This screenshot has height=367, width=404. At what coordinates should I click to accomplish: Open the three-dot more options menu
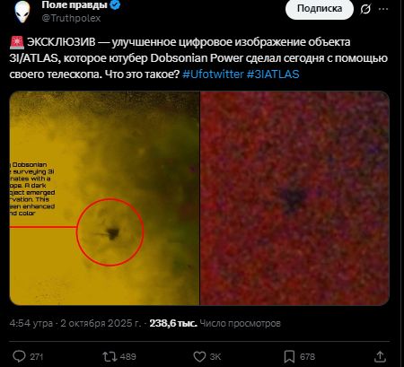[383, 9]
